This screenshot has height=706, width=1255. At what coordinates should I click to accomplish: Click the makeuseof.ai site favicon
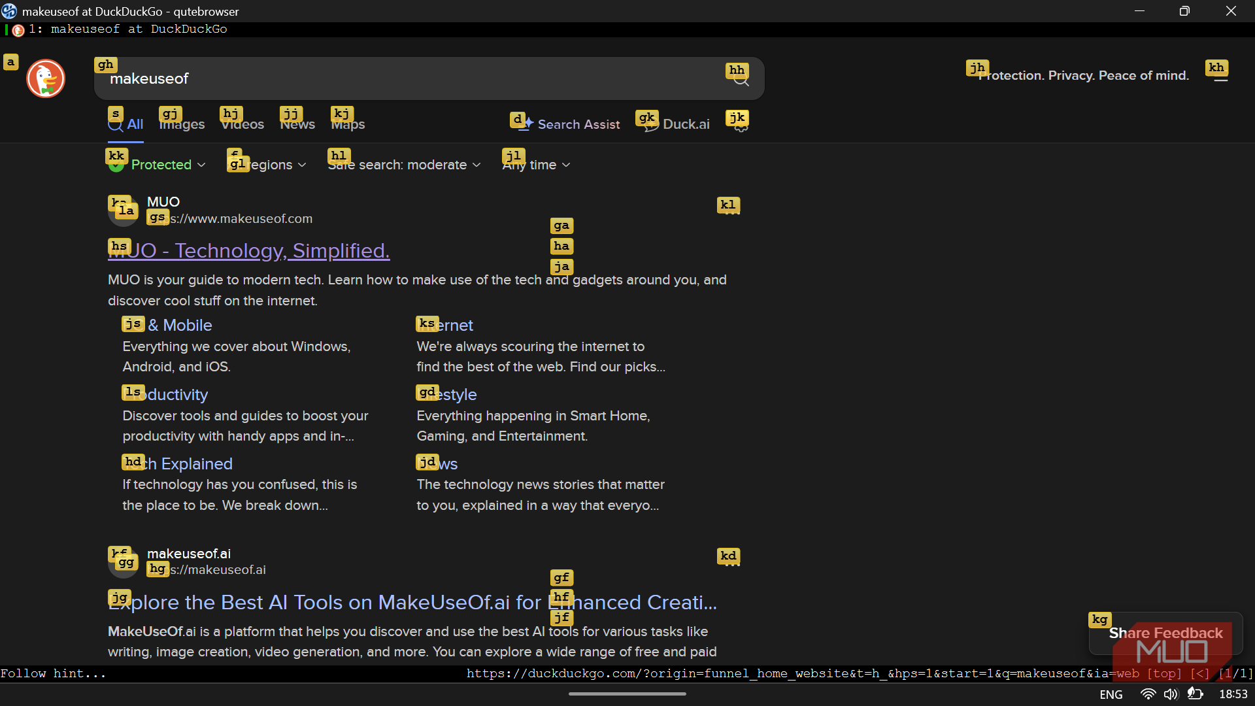point(123,562)
